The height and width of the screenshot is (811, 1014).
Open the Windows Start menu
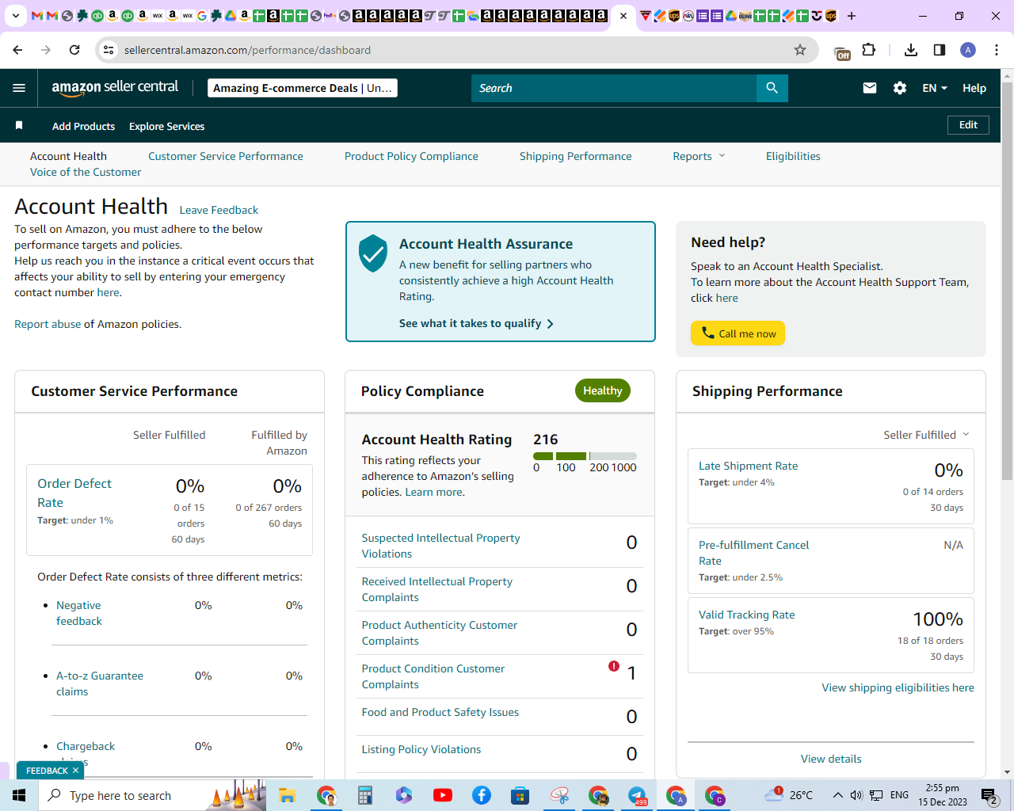[x=19, y=795]
